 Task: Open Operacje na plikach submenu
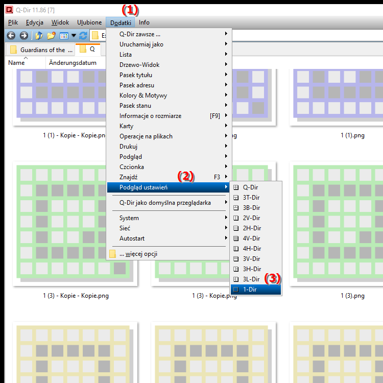pos(169,136)
